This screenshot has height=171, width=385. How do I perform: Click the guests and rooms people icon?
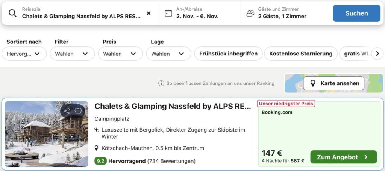(x=250, y=13)
